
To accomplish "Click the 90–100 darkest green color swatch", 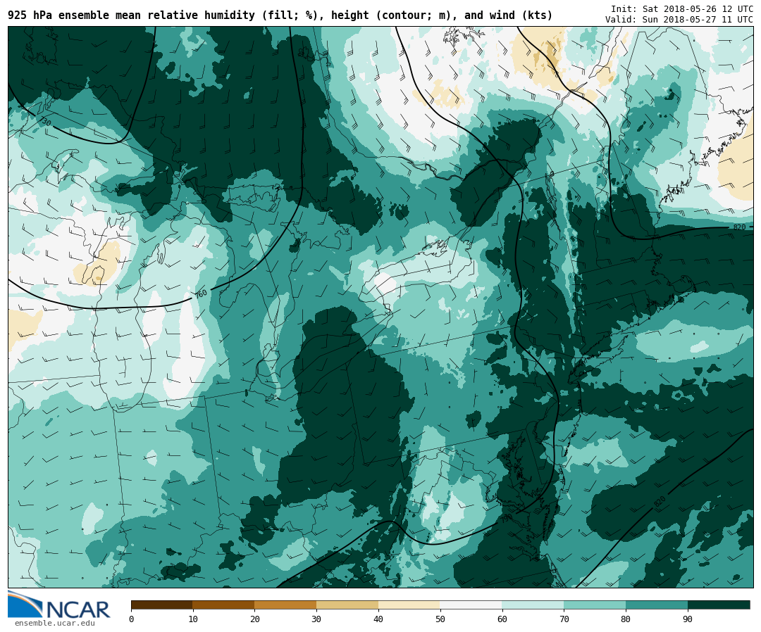I will click(x=719, y=605).
